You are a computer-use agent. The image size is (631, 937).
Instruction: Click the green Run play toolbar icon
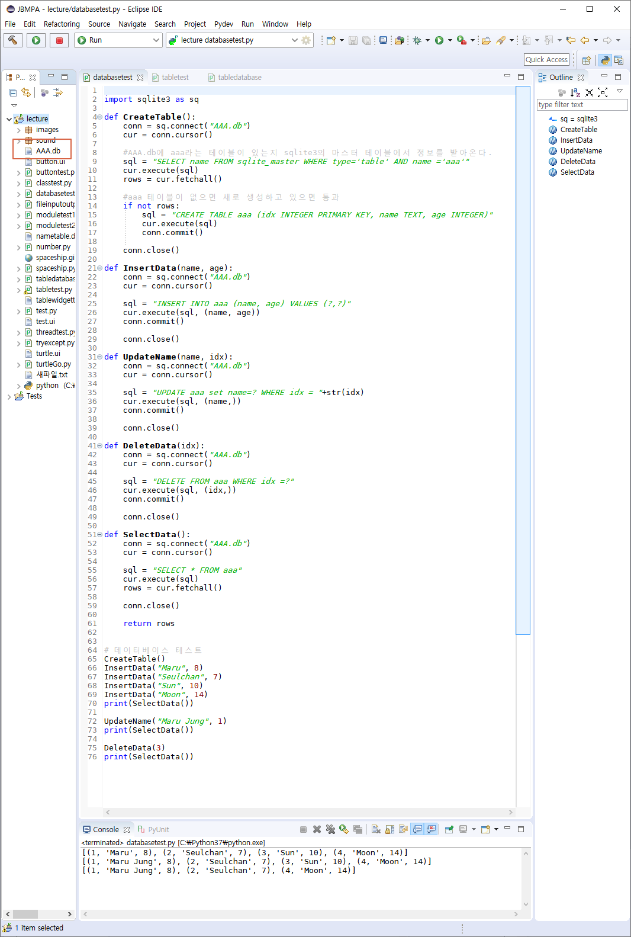tap(439, 40)
